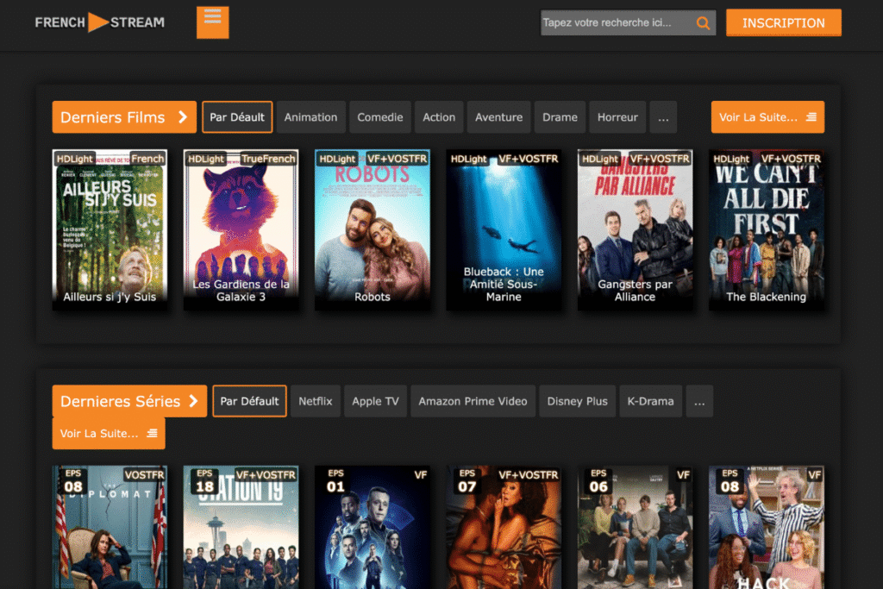Open The Blackening movie poster

coord(766,229)
